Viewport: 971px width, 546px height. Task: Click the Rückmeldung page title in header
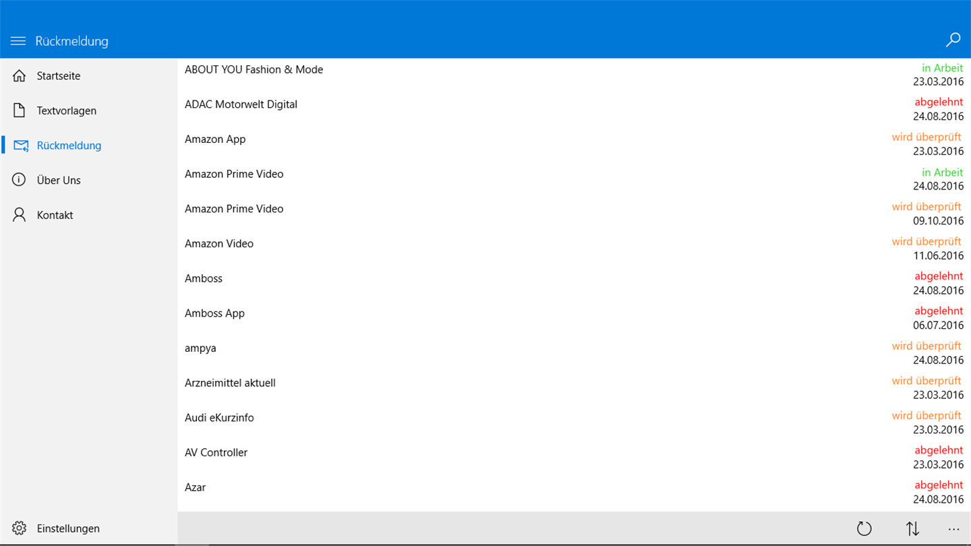coord(71,41)
